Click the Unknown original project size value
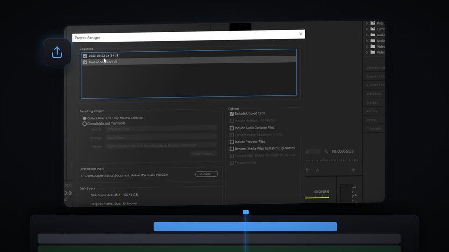 [130, 203]
